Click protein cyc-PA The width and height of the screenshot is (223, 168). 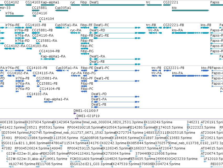click(76, 73)
